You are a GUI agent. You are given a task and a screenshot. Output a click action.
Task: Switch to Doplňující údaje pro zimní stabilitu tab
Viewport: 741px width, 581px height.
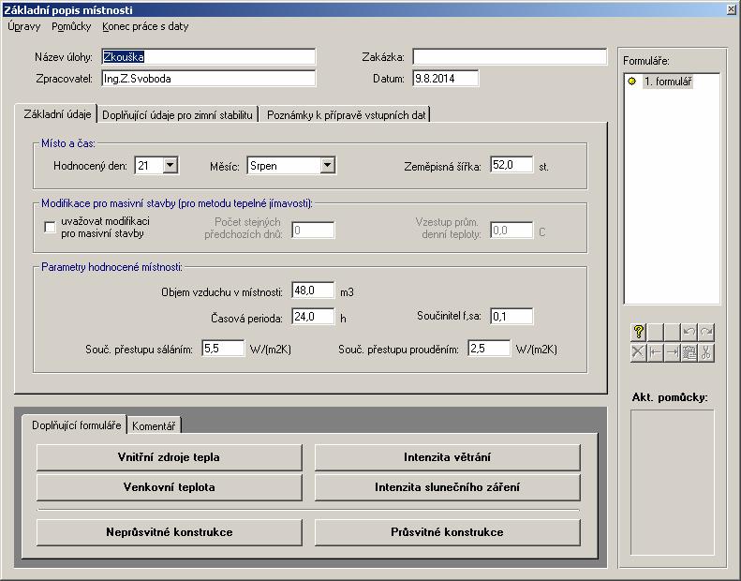(177, 115)
